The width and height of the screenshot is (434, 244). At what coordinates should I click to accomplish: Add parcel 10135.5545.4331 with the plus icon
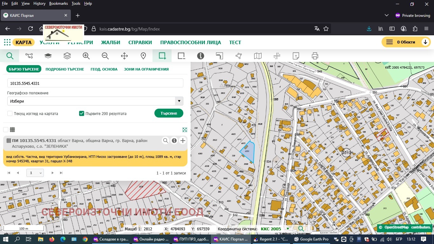183,141
